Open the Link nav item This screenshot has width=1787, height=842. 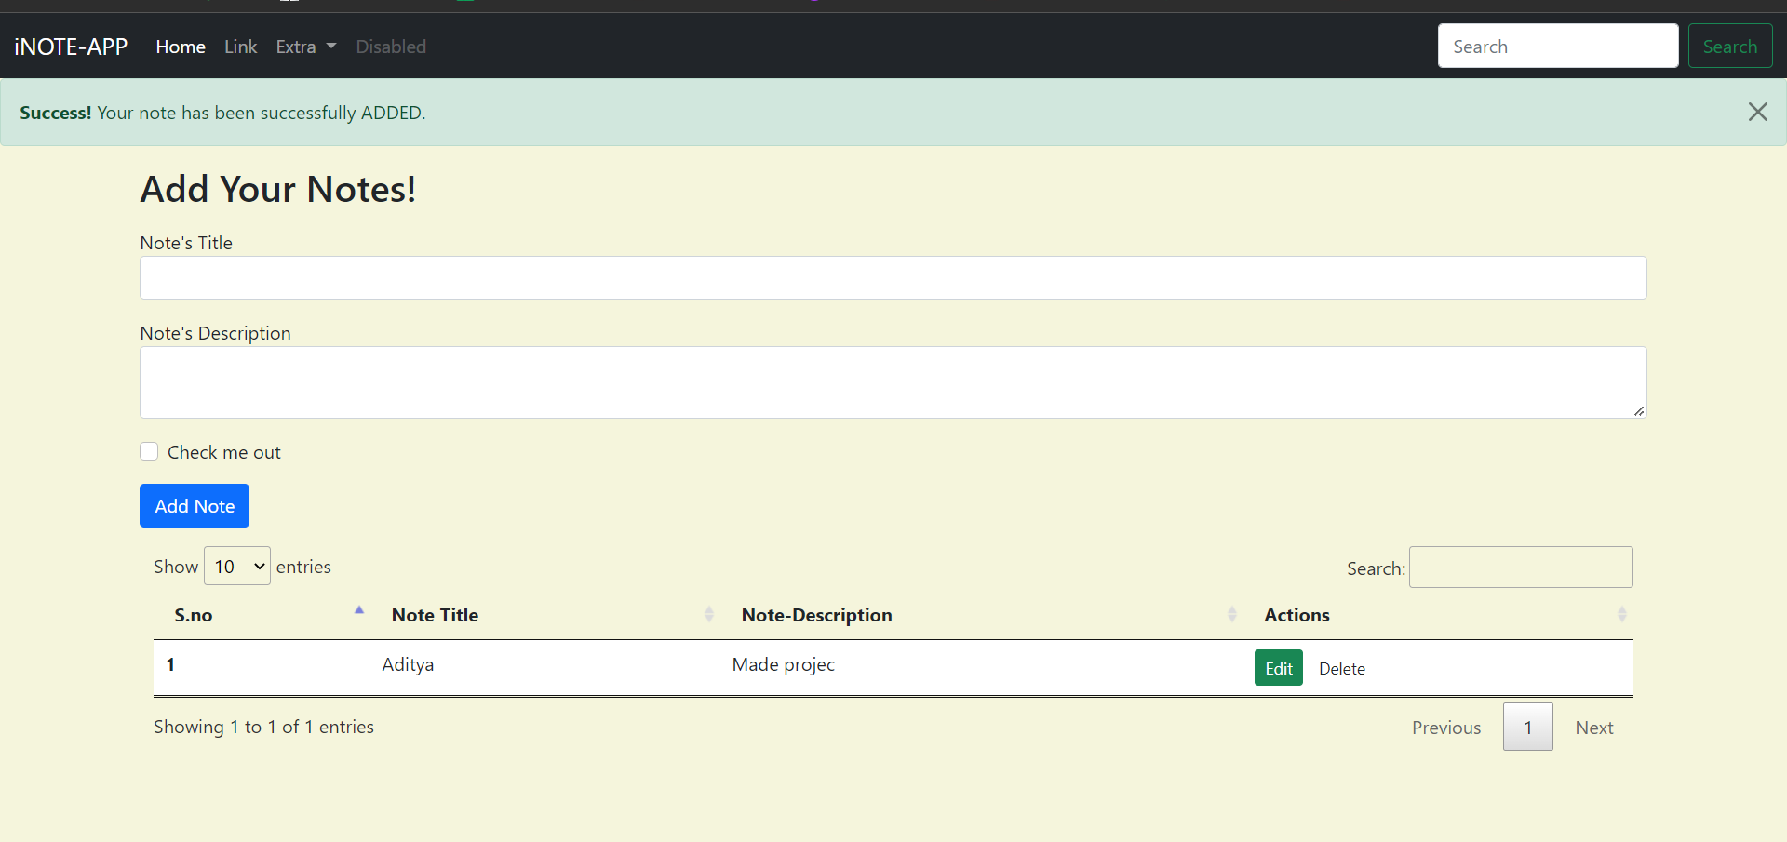[x=240, y=47]
